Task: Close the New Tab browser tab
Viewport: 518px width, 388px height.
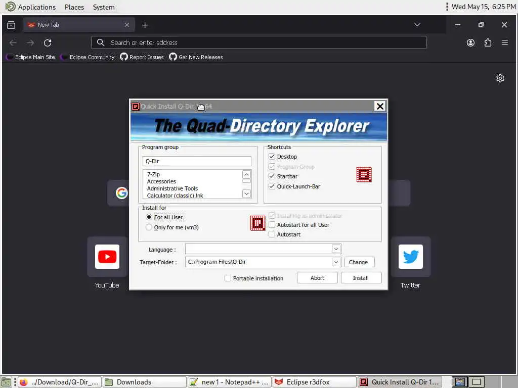Action: coord(127,25)
